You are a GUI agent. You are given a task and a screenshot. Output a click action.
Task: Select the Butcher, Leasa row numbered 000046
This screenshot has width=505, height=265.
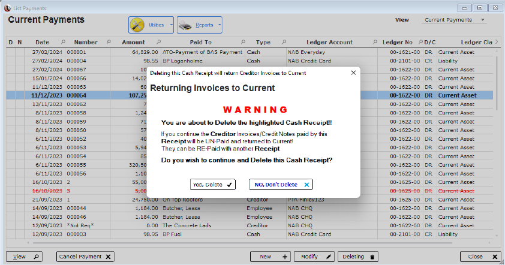coord(250,217)
